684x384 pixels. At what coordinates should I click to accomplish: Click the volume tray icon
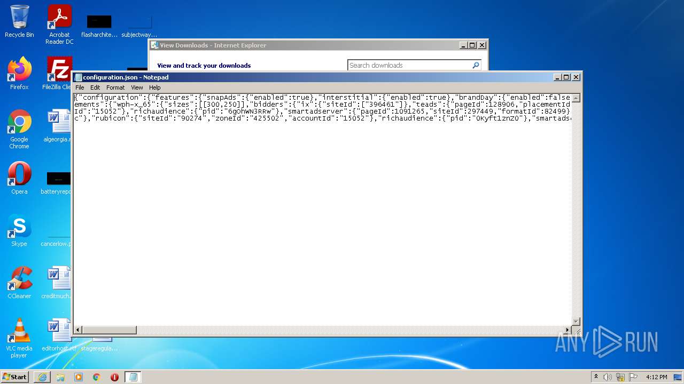click(608, 377)
